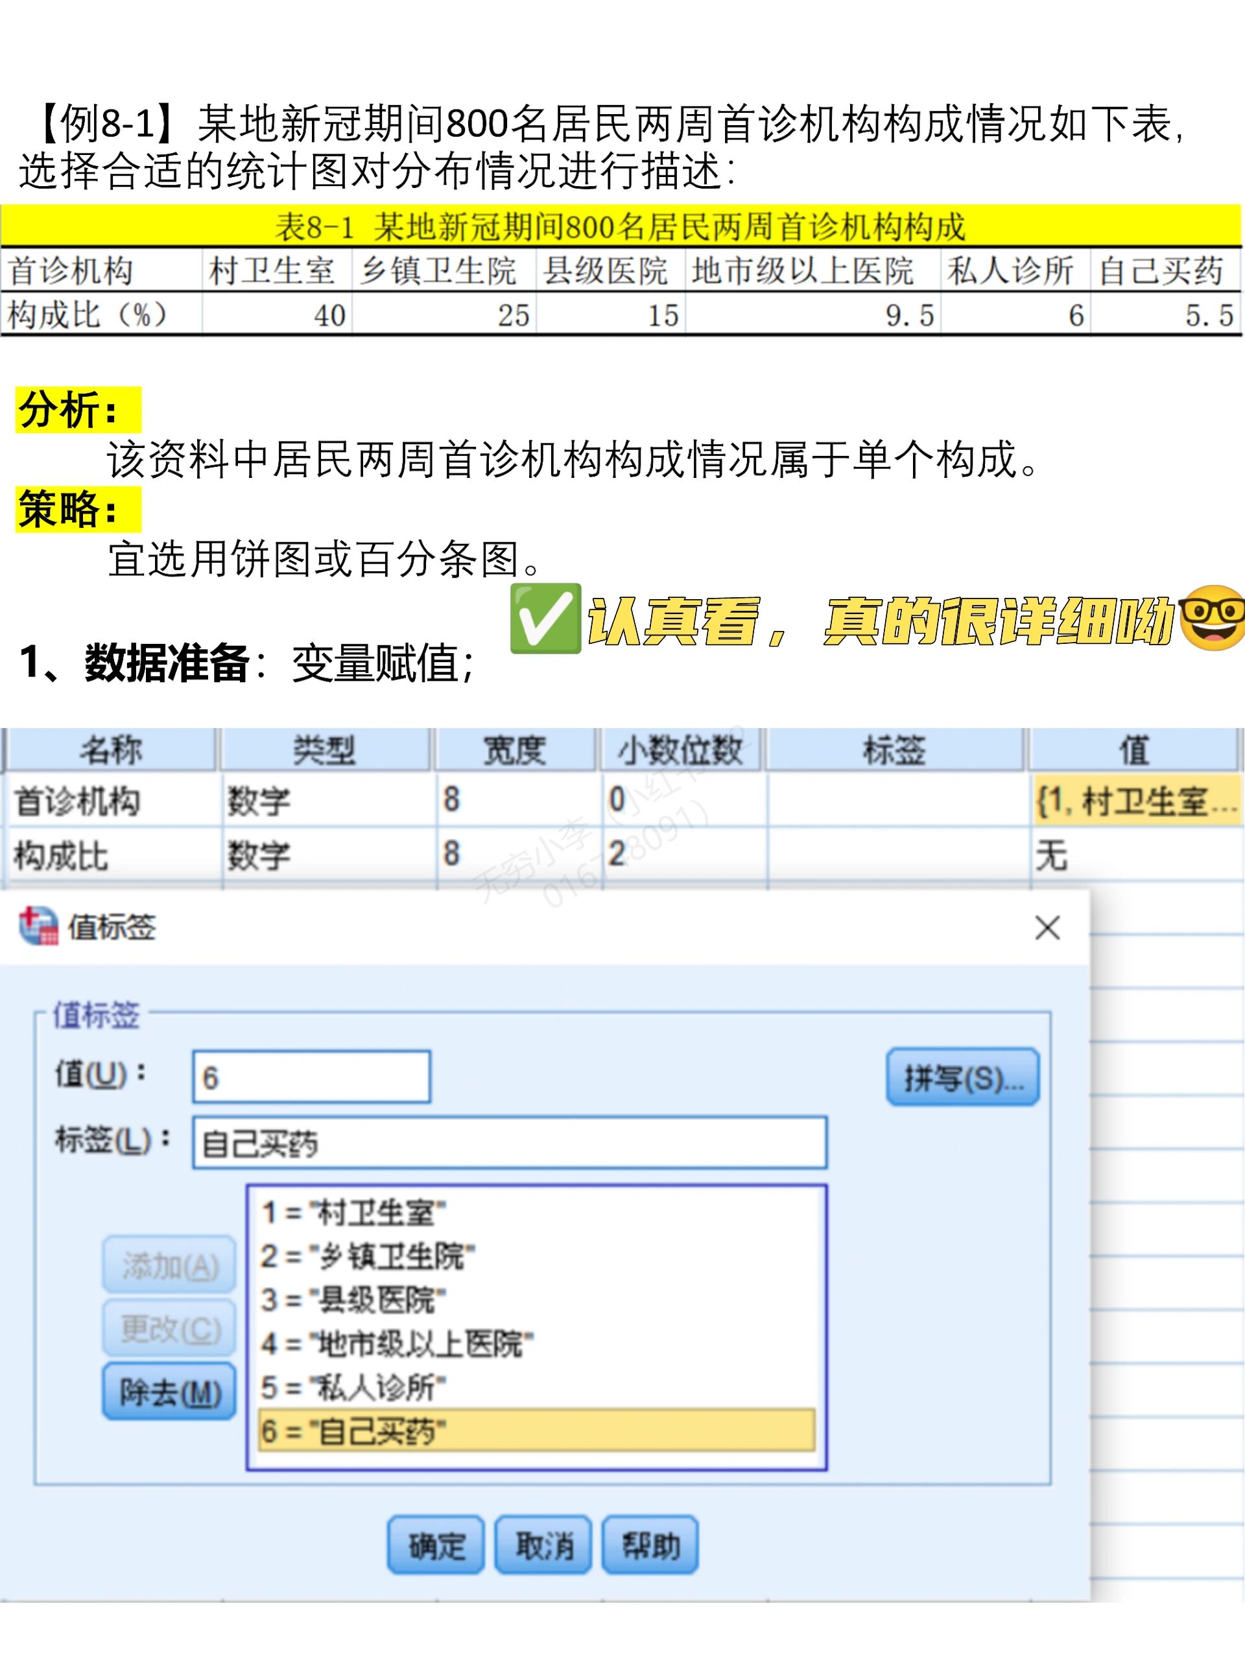Click the 宽度 column header

516,749
